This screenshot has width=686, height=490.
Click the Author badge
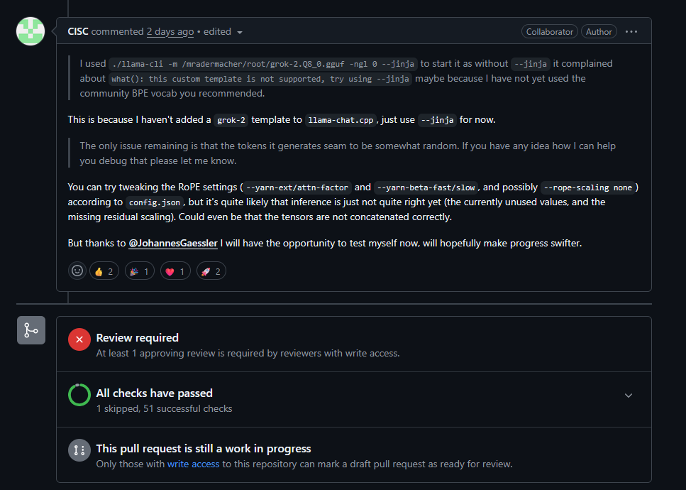point(599,31)
